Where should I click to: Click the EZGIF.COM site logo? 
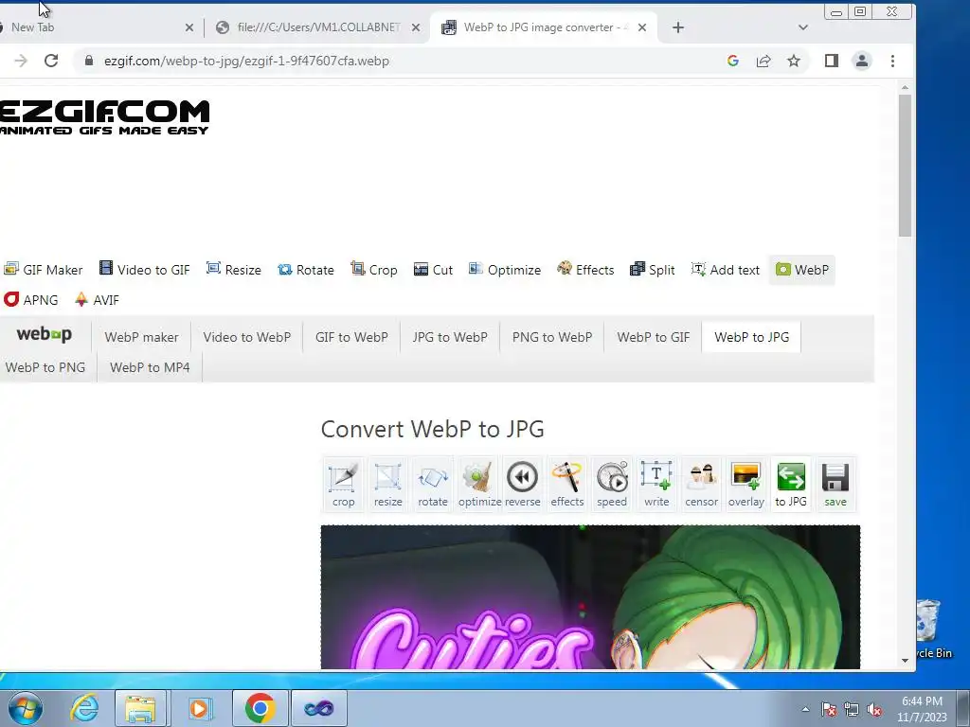coord(104,116)
